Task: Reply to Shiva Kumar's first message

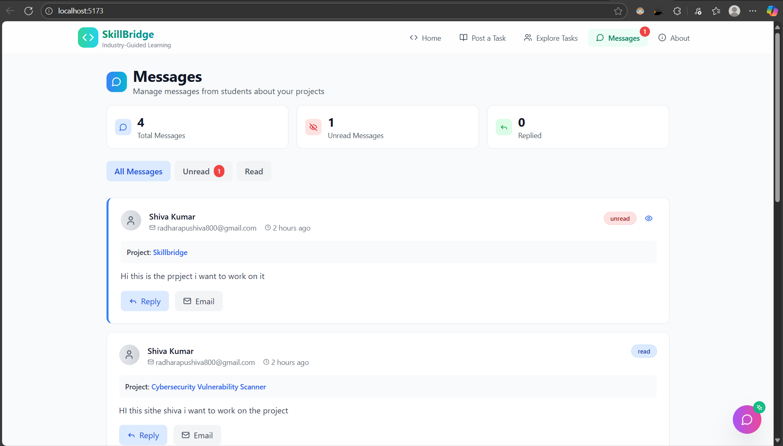Action: coord(144,301)
